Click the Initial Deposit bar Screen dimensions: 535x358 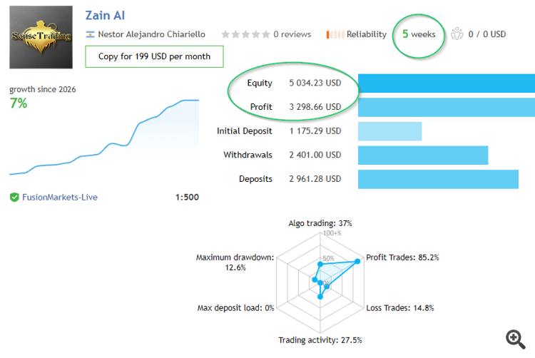pos(389,131)
